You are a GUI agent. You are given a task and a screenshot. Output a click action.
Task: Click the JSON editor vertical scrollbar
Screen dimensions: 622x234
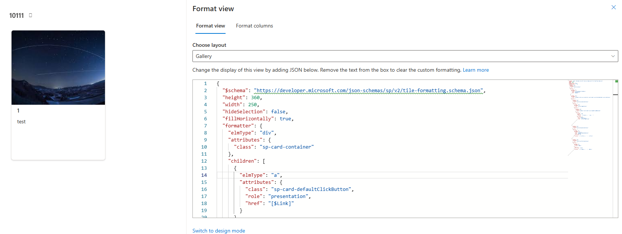pyautogui.click(x=615, y=149)
